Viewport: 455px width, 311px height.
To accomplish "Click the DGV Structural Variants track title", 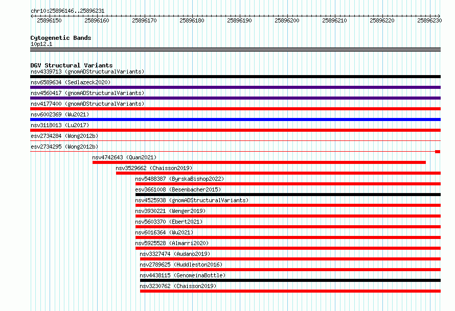I will (72, 65).
